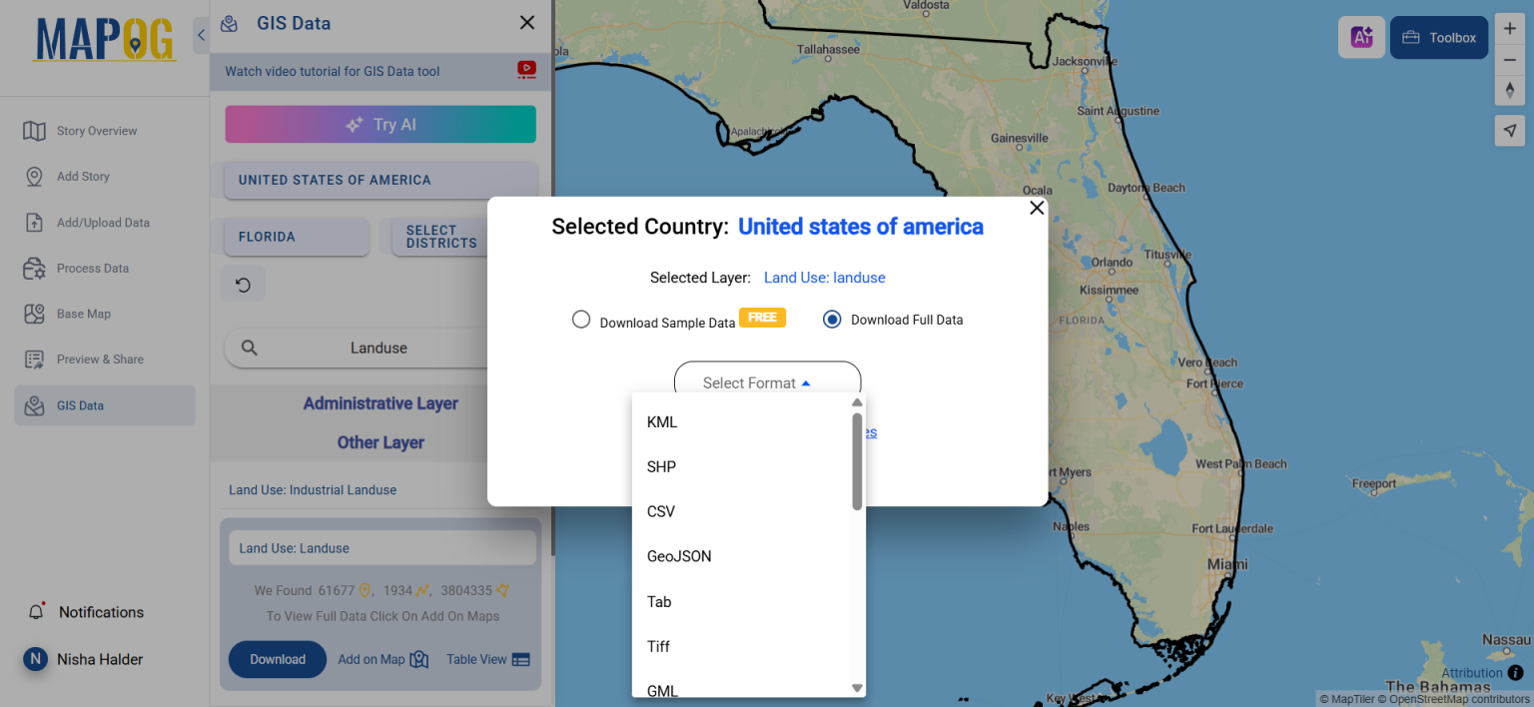Switch to the Other Layer tab
The width and height of the screenshot is (1534, 707).
pyautogui.click(x=380, y=441)
